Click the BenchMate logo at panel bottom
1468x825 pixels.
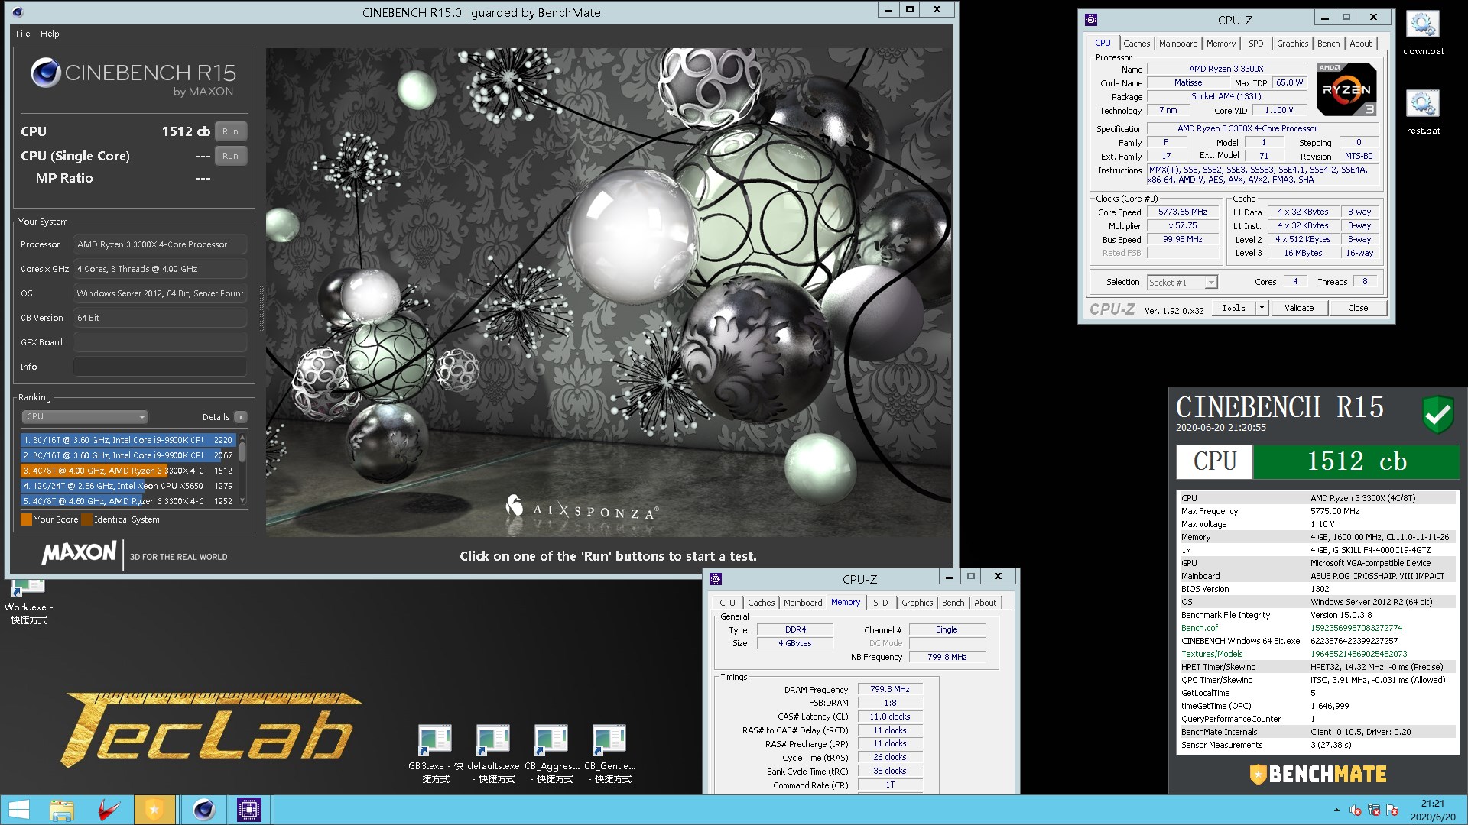point(1318,774)
